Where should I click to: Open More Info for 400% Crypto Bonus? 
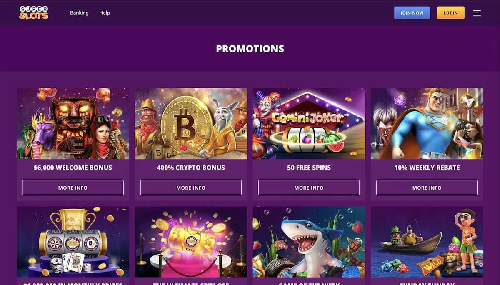[191, 187]
